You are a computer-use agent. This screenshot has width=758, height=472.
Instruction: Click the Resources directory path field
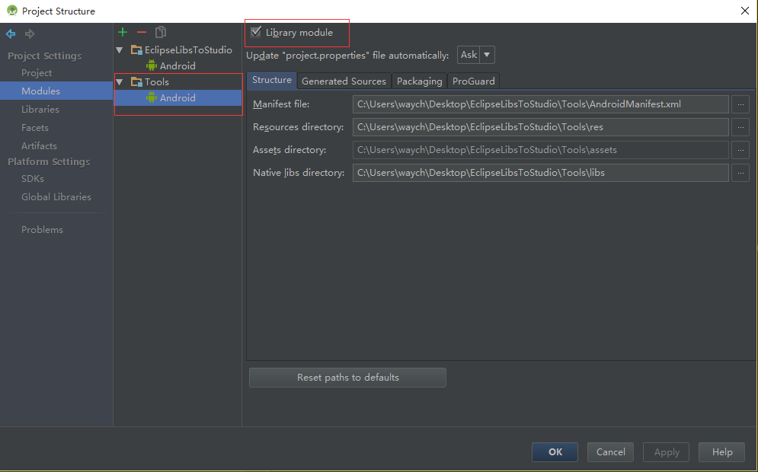pos(540,127)
